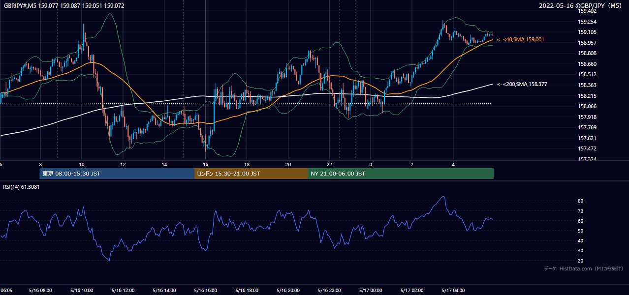Click the RSI 20 level label
This screenshot has height=295, width=629.
point(580,261)
